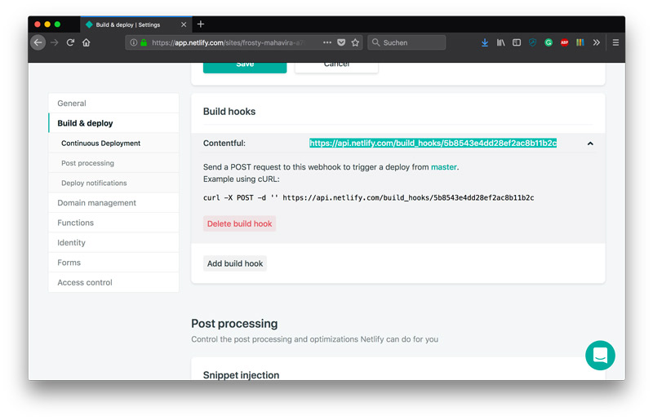
Task: Bookmark this page with the star icon
Action: (x=355, y=42)
